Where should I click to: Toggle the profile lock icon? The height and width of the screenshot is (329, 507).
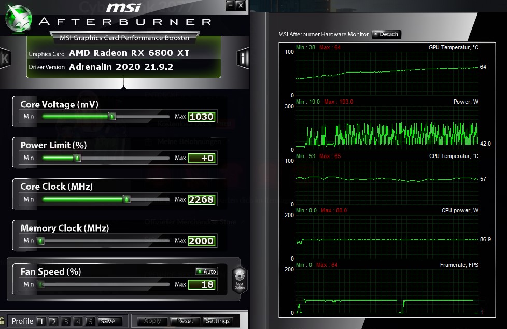coord(2,321)
